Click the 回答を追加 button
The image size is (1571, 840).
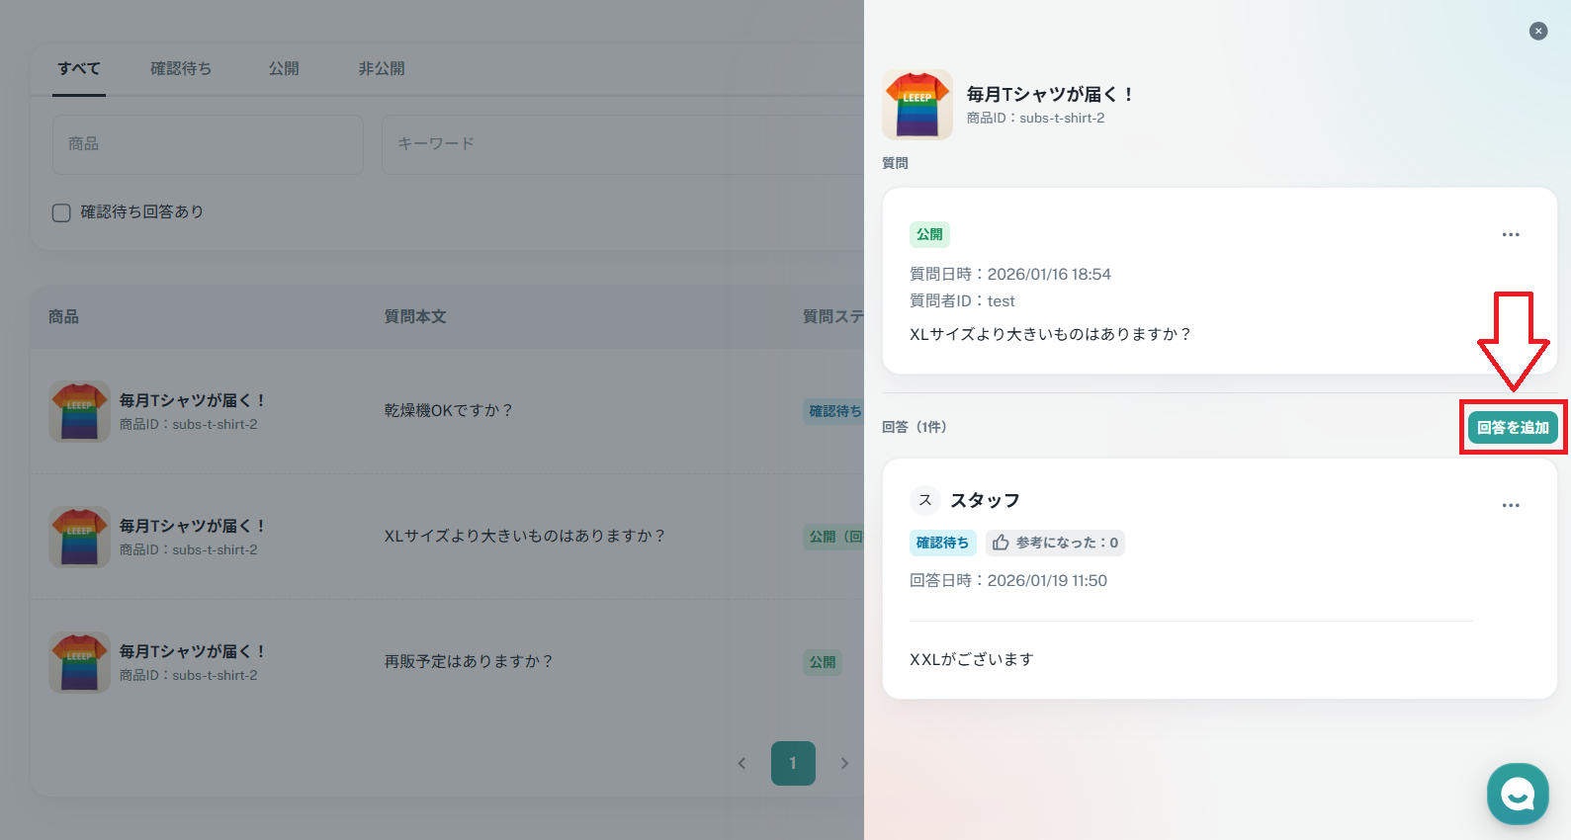point(1512,427)
